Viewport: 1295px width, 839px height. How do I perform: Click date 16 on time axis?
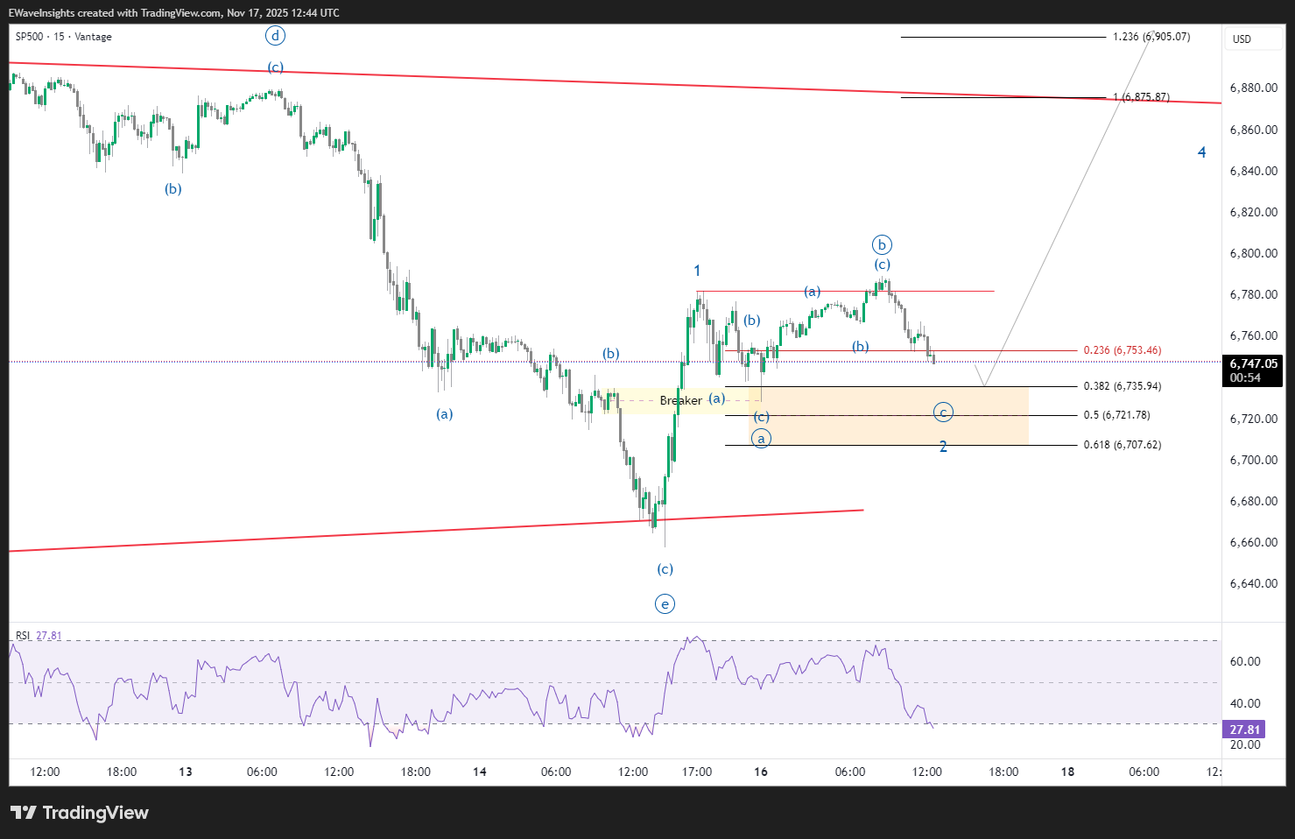coord(761,772)
